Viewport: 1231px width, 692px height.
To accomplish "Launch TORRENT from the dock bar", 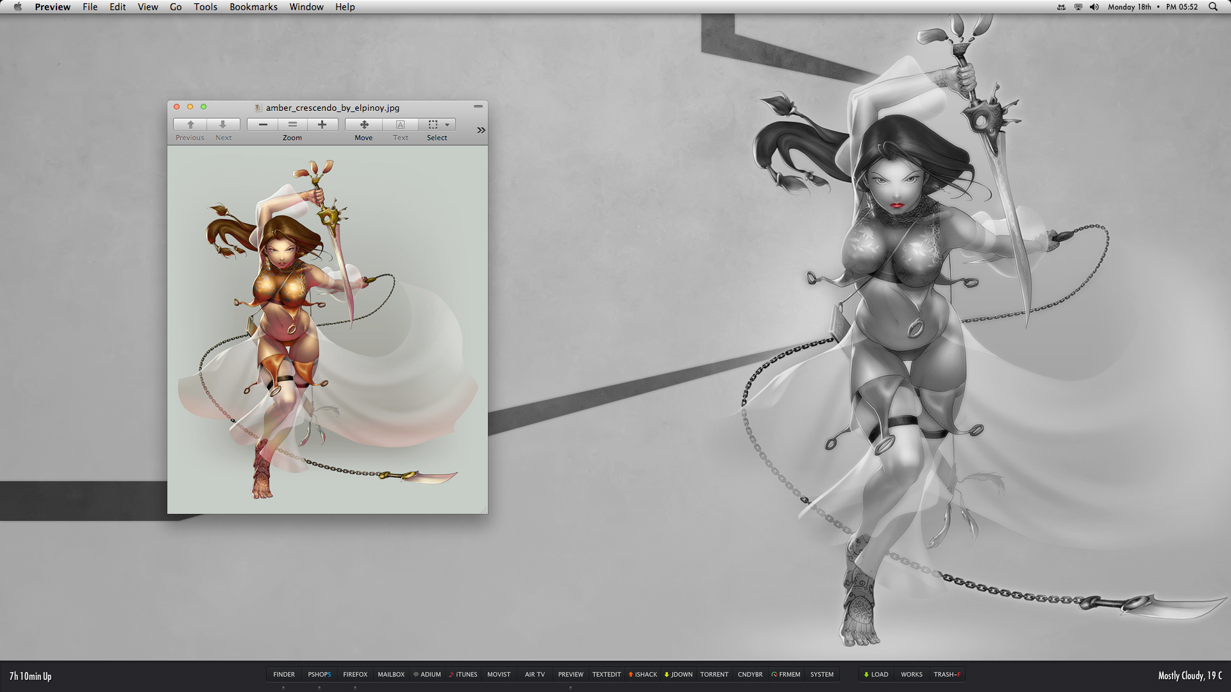I will pyautogui.click(x=714, y=674).
